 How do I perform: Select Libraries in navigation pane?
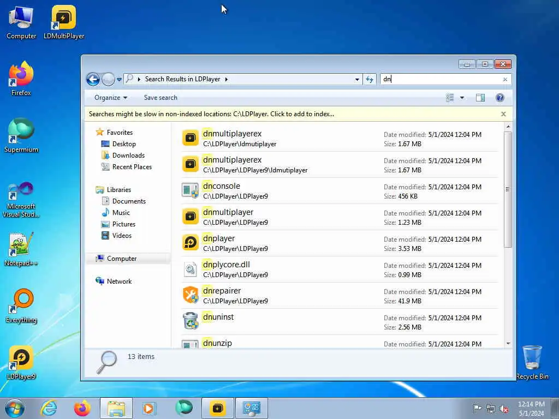(x=118, y=190)
